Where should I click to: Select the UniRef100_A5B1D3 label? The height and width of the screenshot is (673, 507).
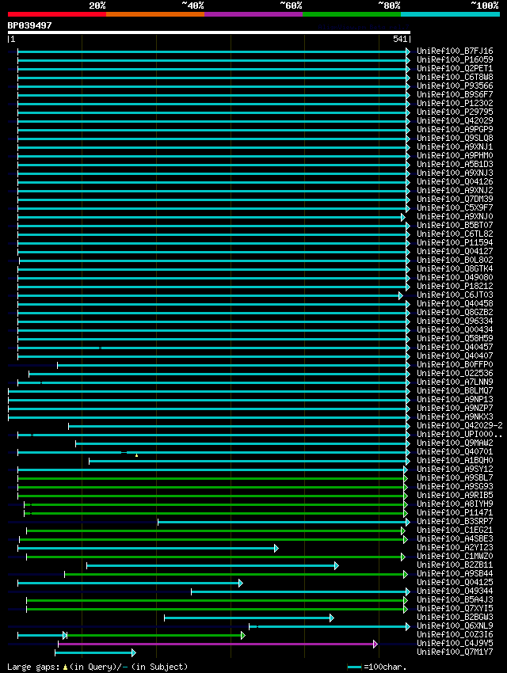coord(455,164)
